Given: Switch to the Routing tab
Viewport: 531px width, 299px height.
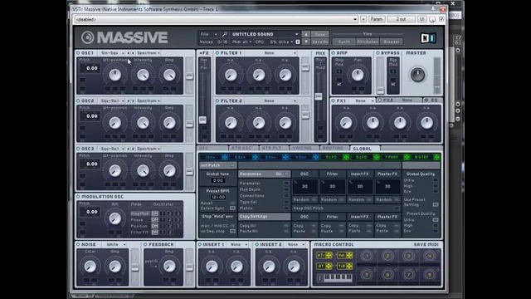Looking at the screenshot, I should 334,148.
